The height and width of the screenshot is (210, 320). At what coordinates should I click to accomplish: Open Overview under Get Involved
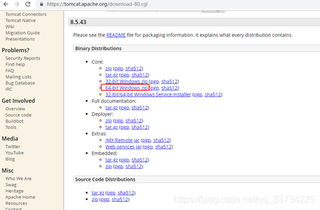pyautogui.click(x=15, y=109)
